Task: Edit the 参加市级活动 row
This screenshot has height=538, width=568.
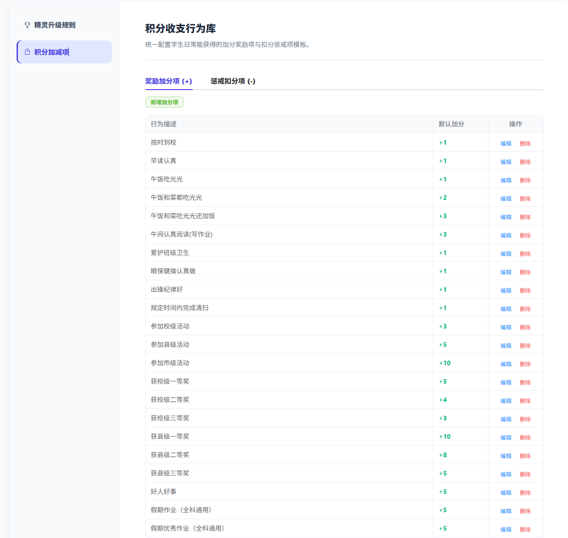Action: 506,364
